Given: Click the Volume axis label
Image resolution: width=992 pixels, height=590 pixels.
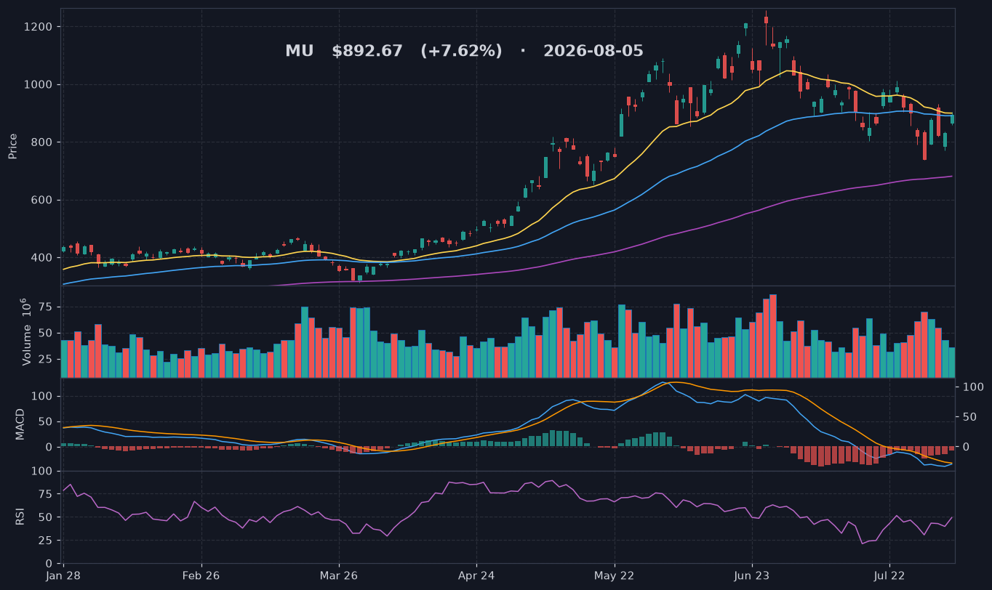Looking at the screenshot, I should point(27,331).
